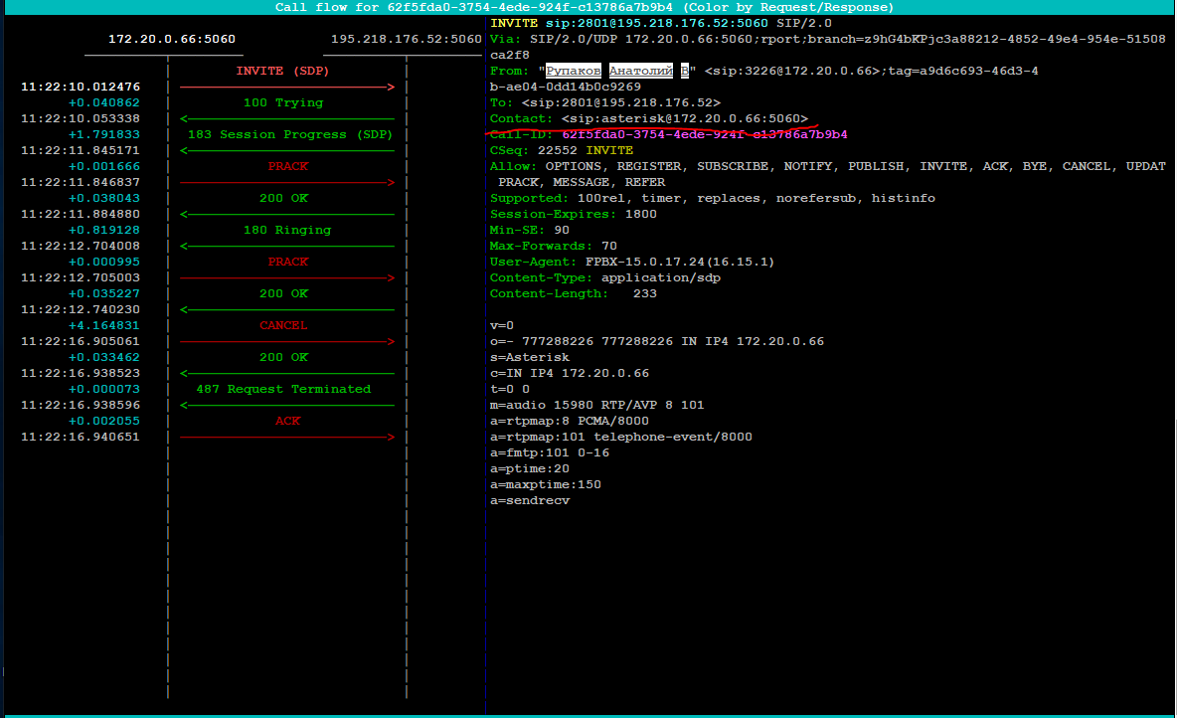
Task: Click the CANCEL request message
Action: 283,326
